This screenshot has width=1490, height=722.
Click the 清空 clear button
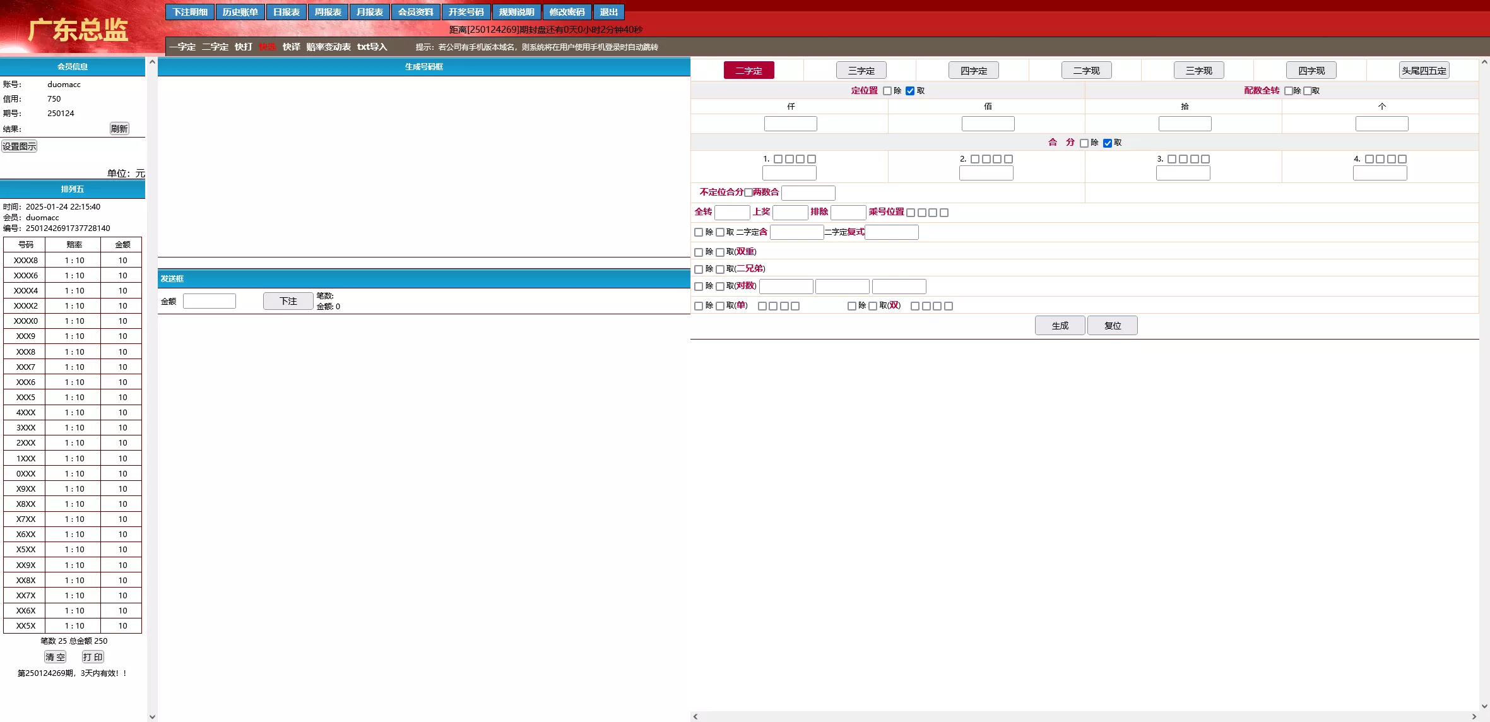55,657
